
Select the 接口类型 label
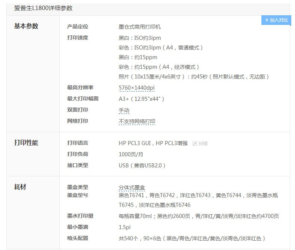[78, 165]
